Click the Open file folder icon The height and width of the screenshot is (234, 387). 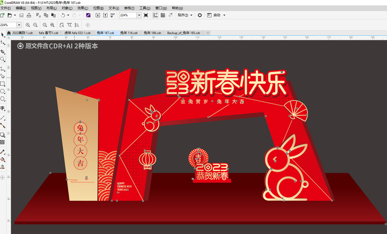9,15
